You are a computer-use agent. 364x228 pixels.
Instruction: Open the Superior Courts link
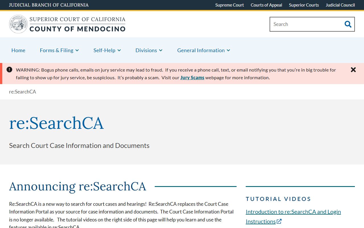point(304,5)
